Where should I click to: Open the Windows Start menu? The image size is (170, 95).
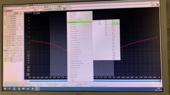[x=5, y=89]
